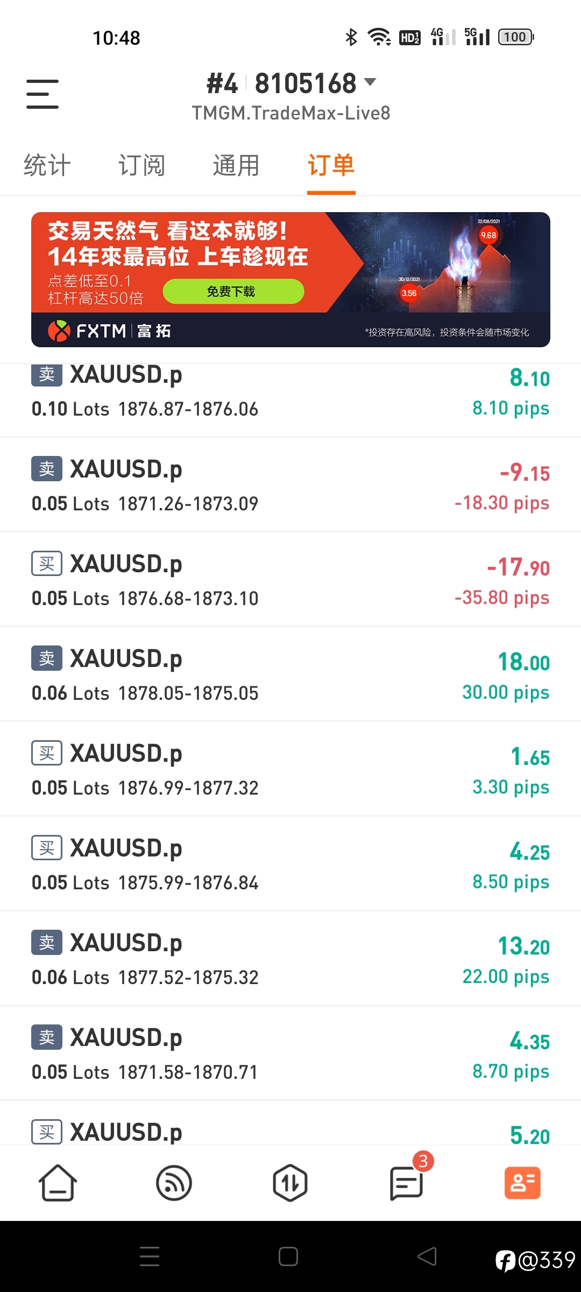Switch to the 订阅 tab
Image resolution: width=581 pixels, height=1292 pixels.
(x=142, y=165)
